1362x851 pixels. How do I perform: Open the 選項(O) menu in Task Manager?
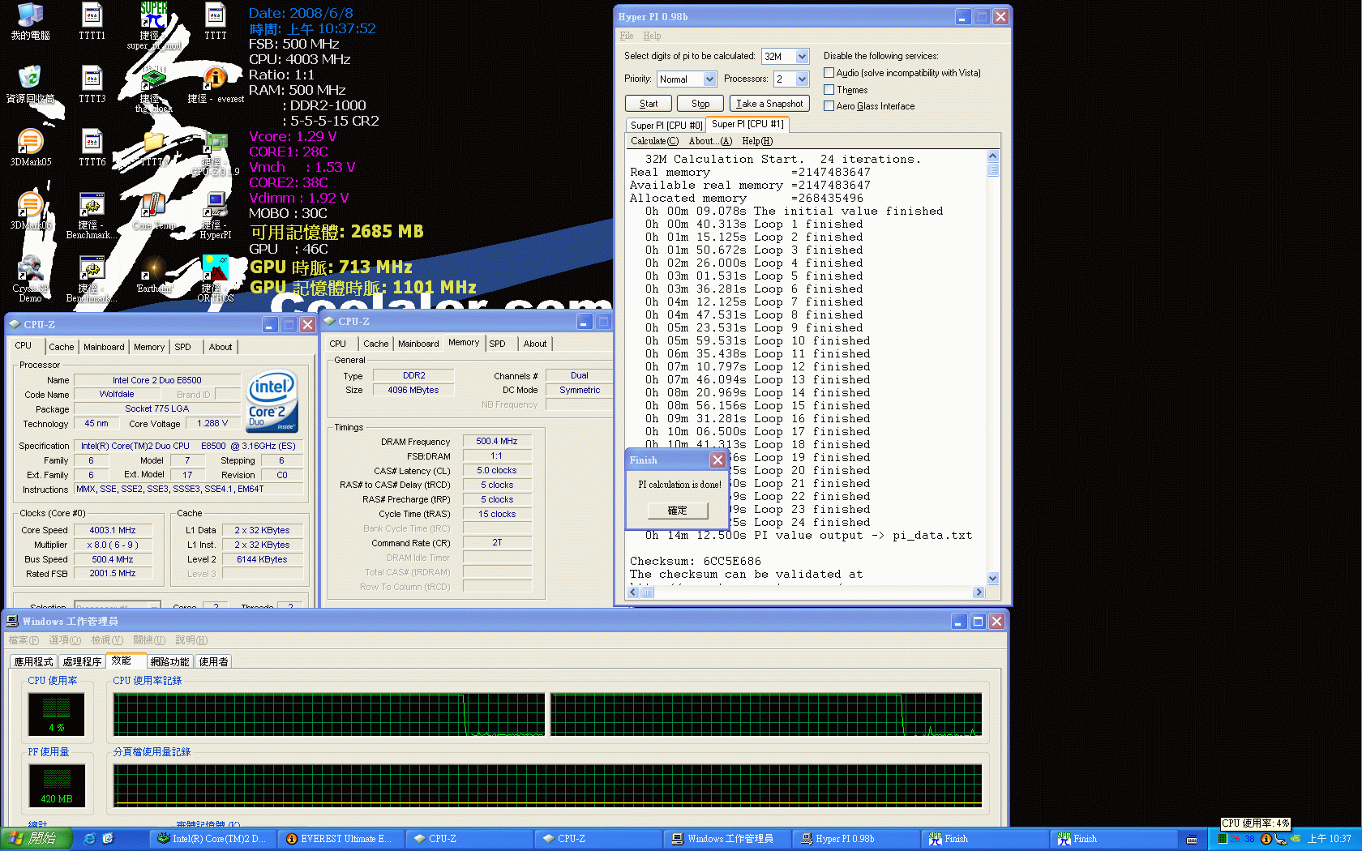pyautogui.click(x=65, y=640)
